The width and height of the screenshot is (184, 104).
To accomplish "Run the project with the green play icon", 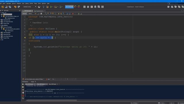I will coord(51,7).
